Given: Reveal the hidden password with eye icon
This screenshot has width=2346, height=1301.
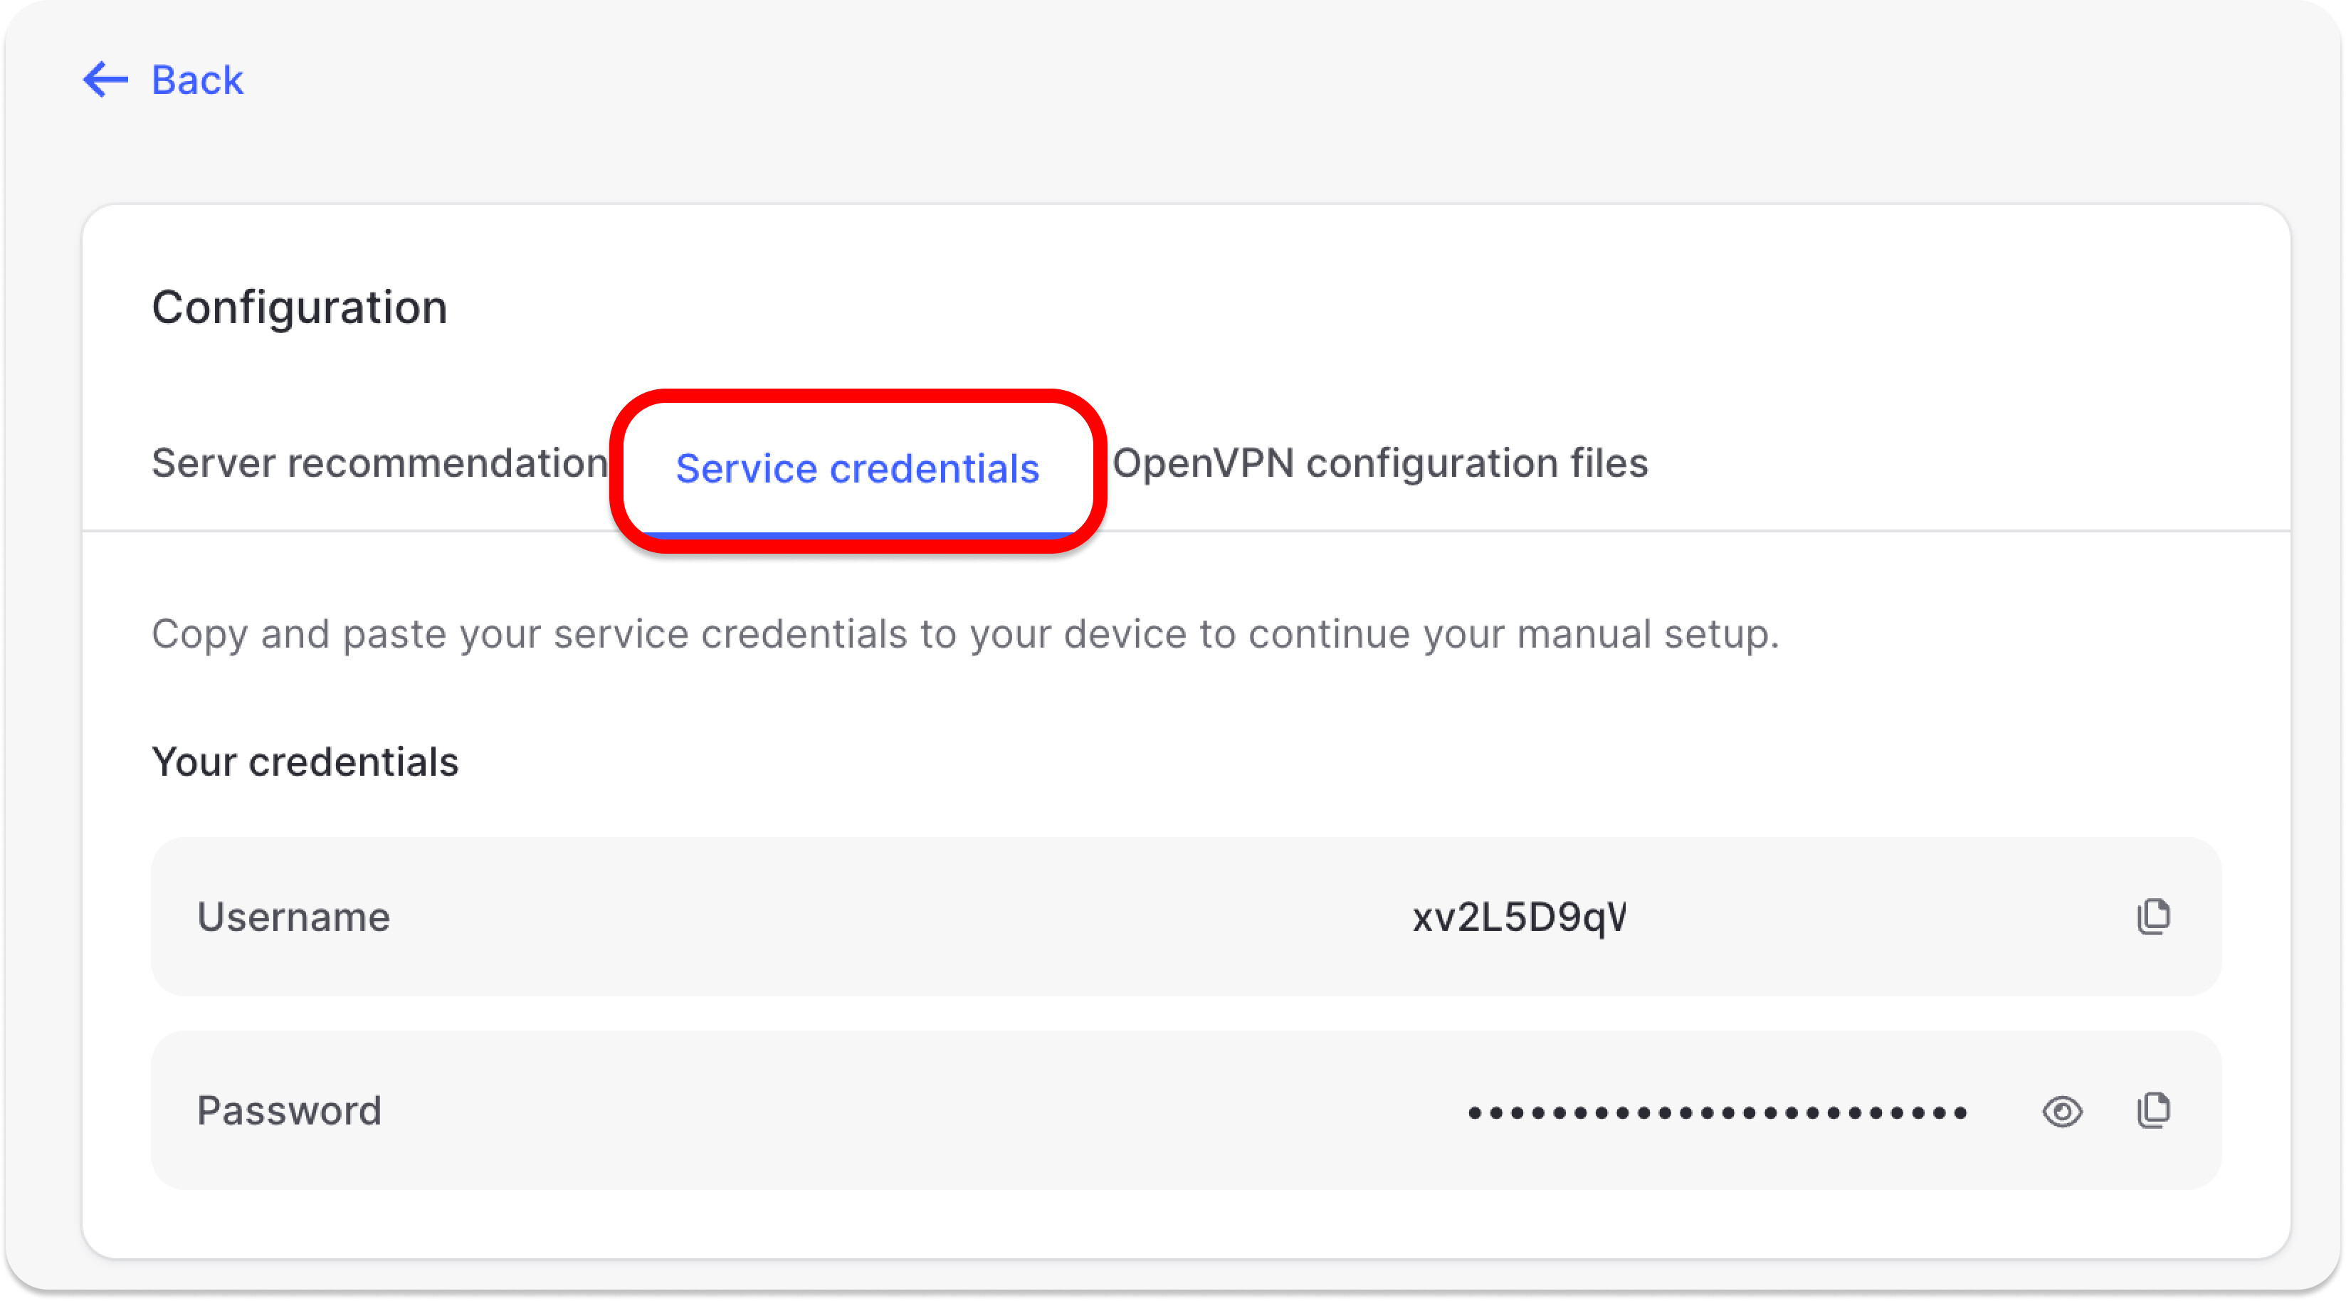Looking at the screenshot, I should (2062, 1112).
